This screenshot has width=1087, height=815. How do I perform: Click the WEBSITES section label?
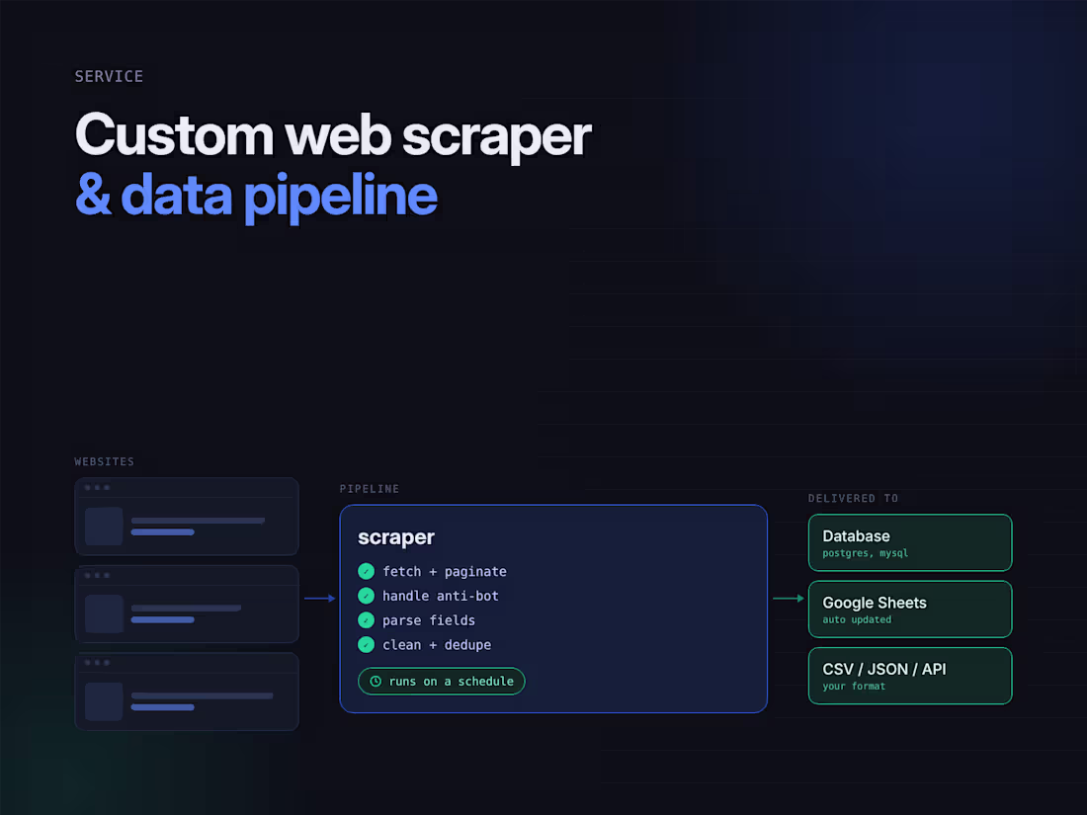pyautogui.click(x=104, y=461)
